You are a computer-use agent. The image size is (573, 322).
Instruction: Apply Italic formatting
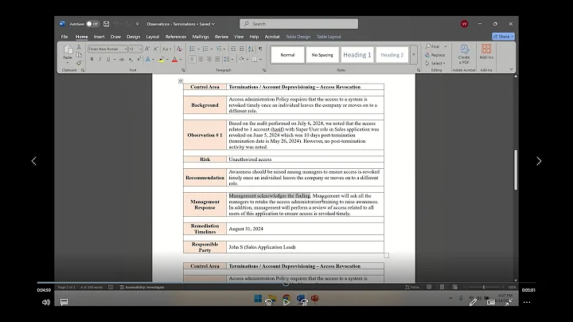(99, 59)
